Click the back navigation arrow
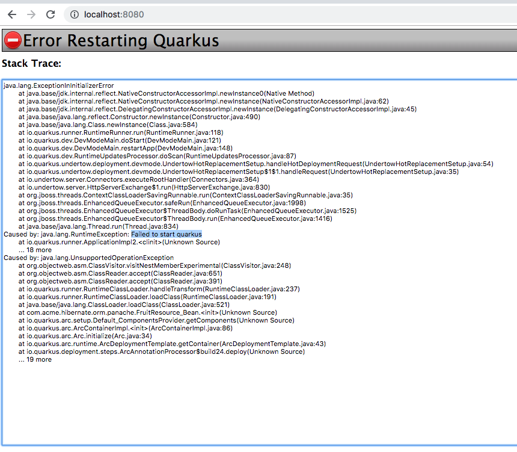 tap(12, 14)
